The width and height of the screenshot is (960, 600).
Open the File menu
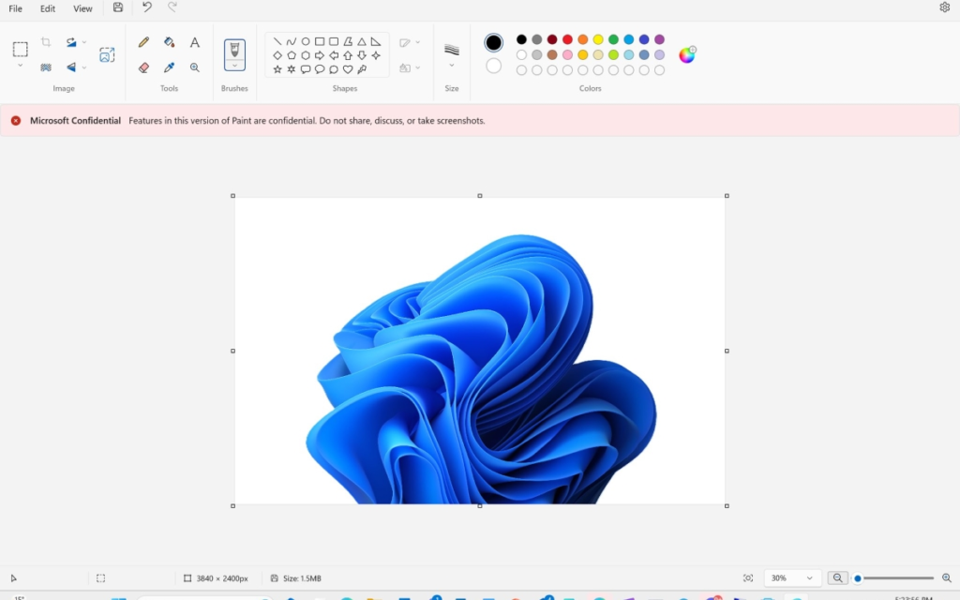point(15,8)
